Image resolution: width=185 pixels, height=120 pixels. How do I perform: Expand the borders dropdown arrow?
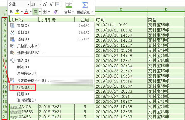[49, 12]
